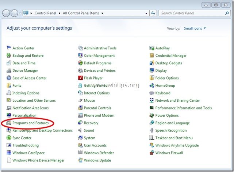Click the AutoPlay icon
Viewport: 234px width, 172px height.
click(x=152, y=48)
